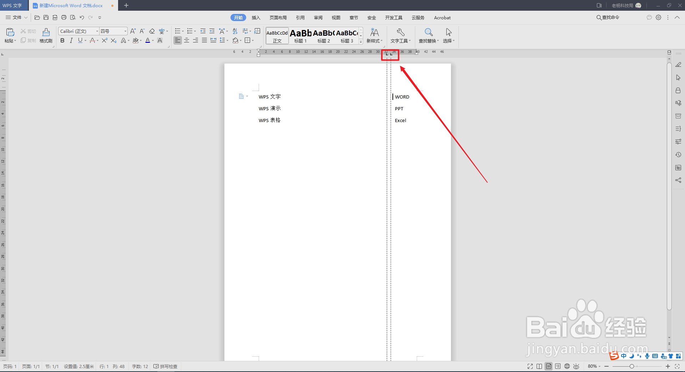Toggle spell check (拼写检查) in status bar
Screen dimensions: 685x372
(x=166, y=366)
